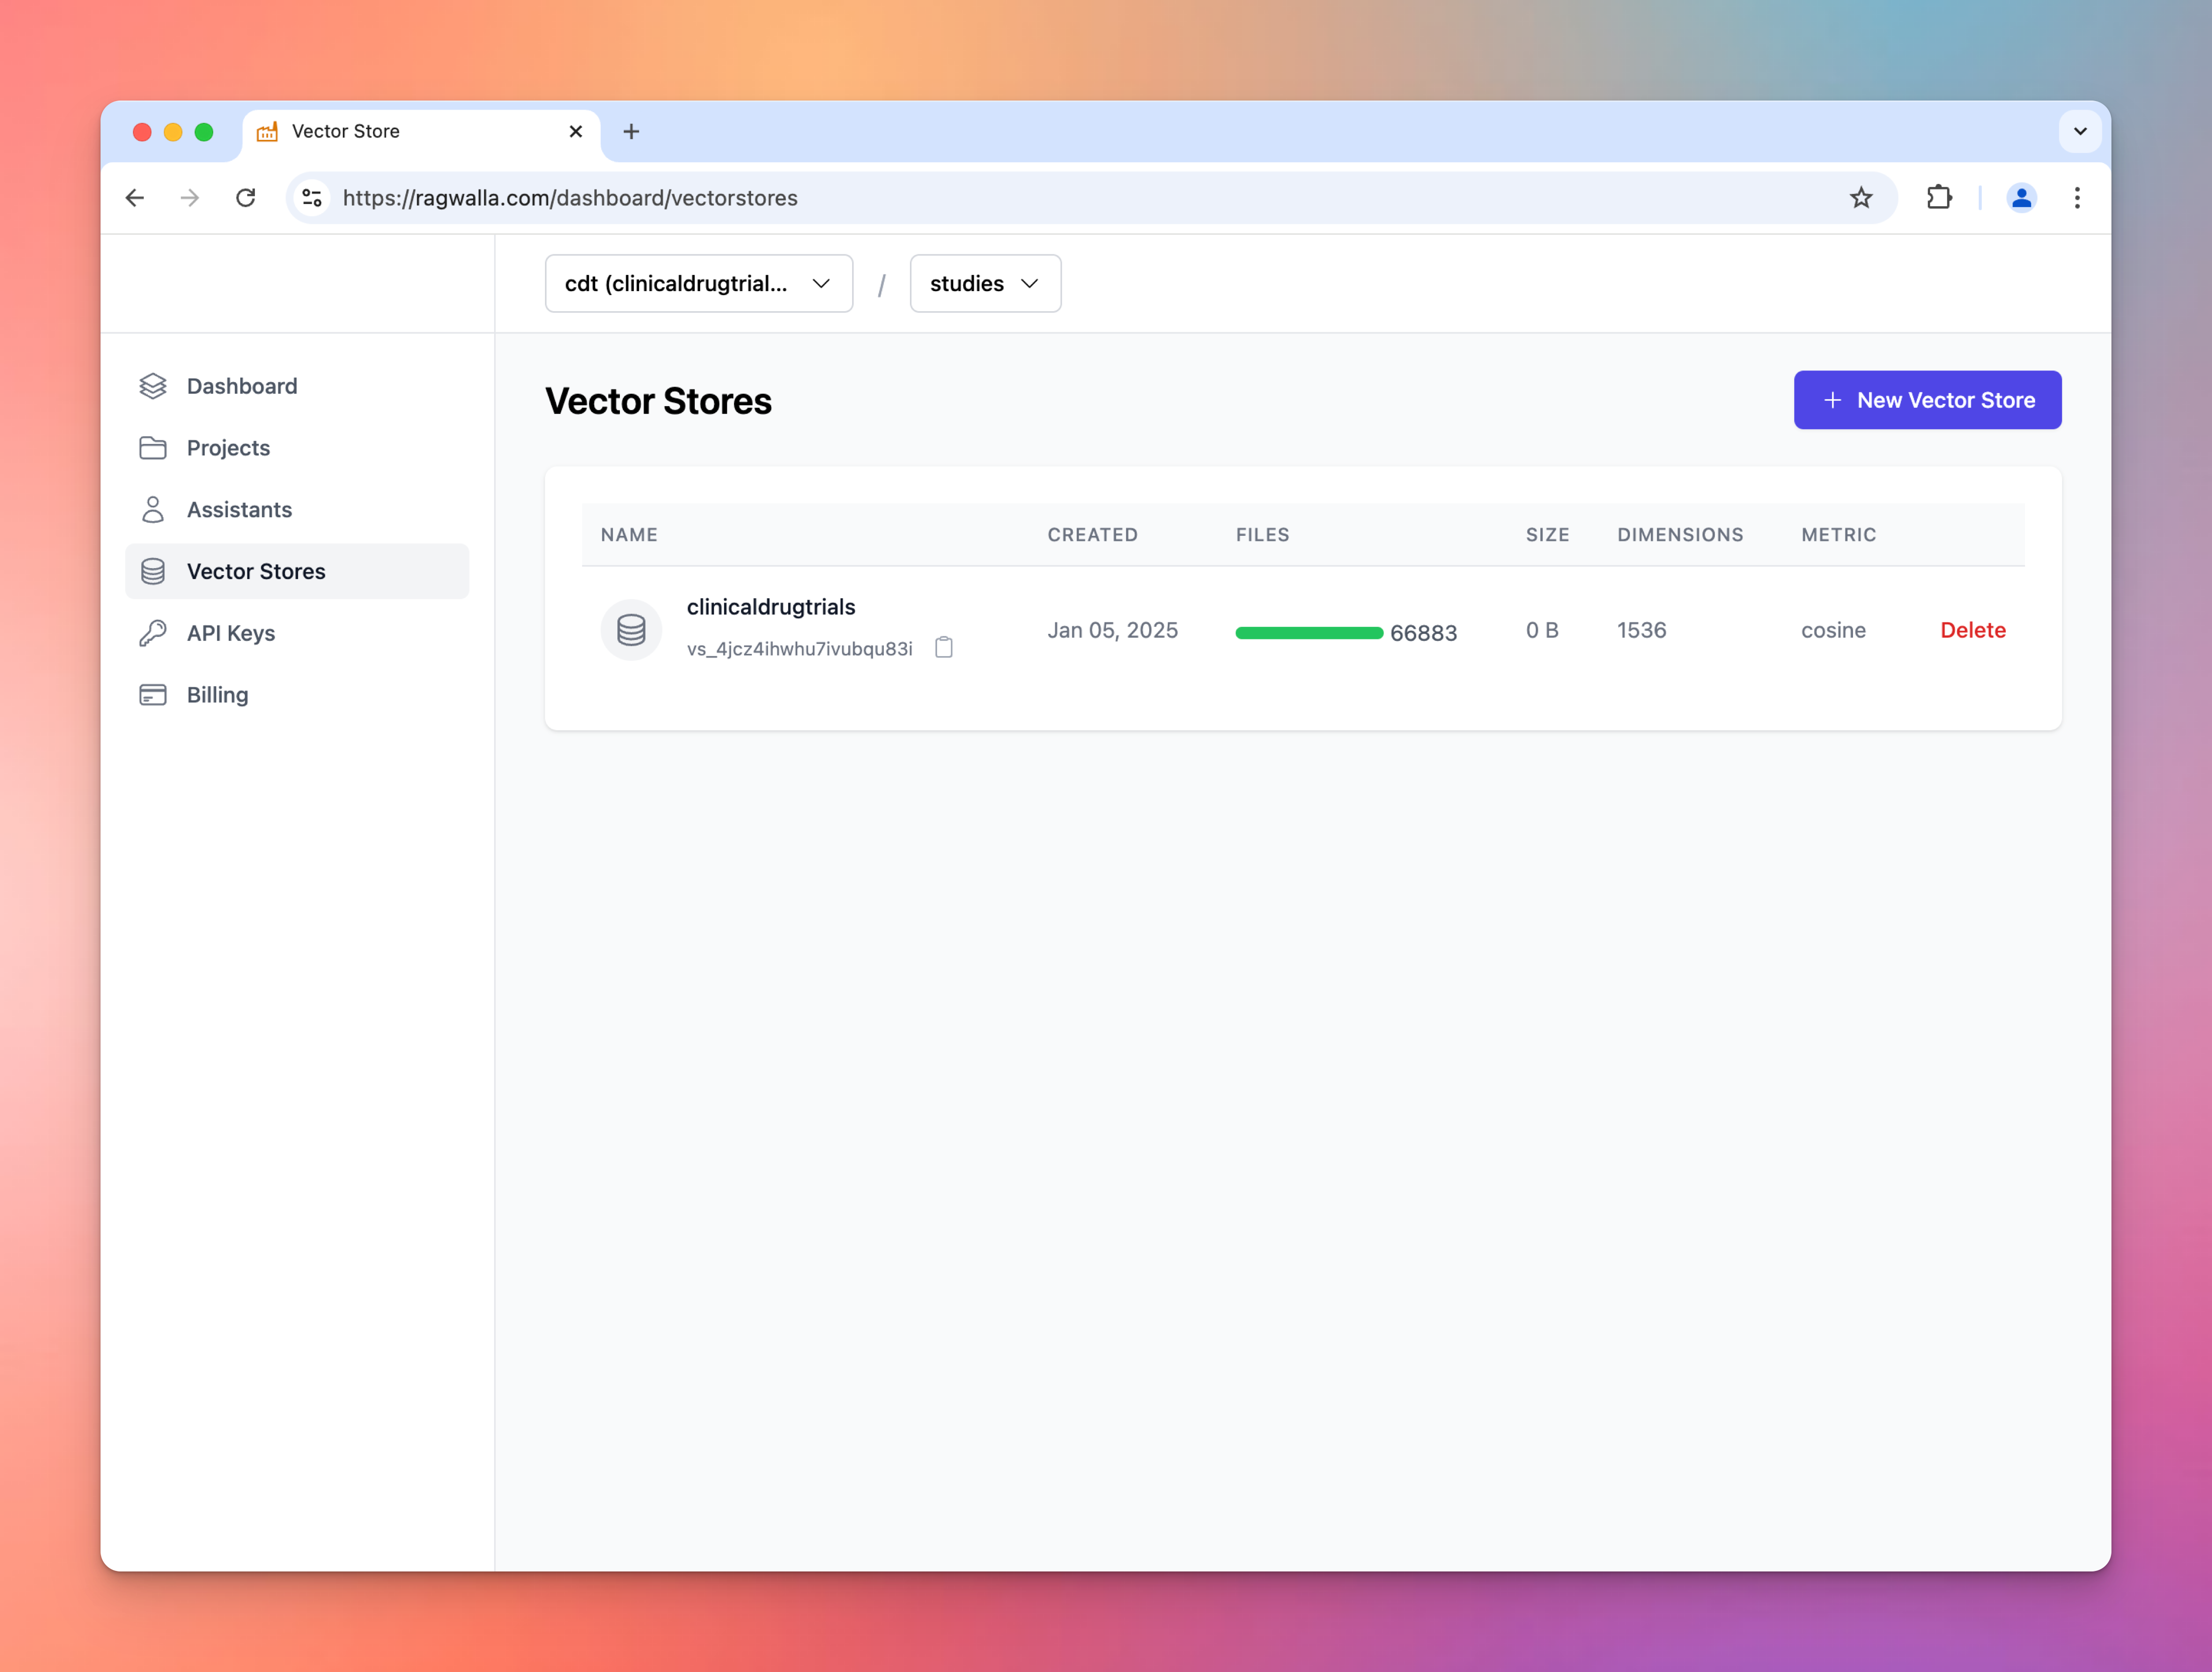Reload the page
2212x1672 pixels.
coord(246,198)
